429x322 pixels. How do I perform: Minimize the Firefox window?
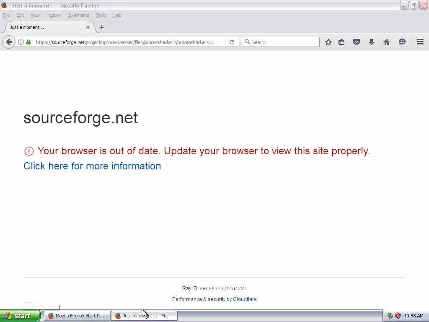pos(404,5)
